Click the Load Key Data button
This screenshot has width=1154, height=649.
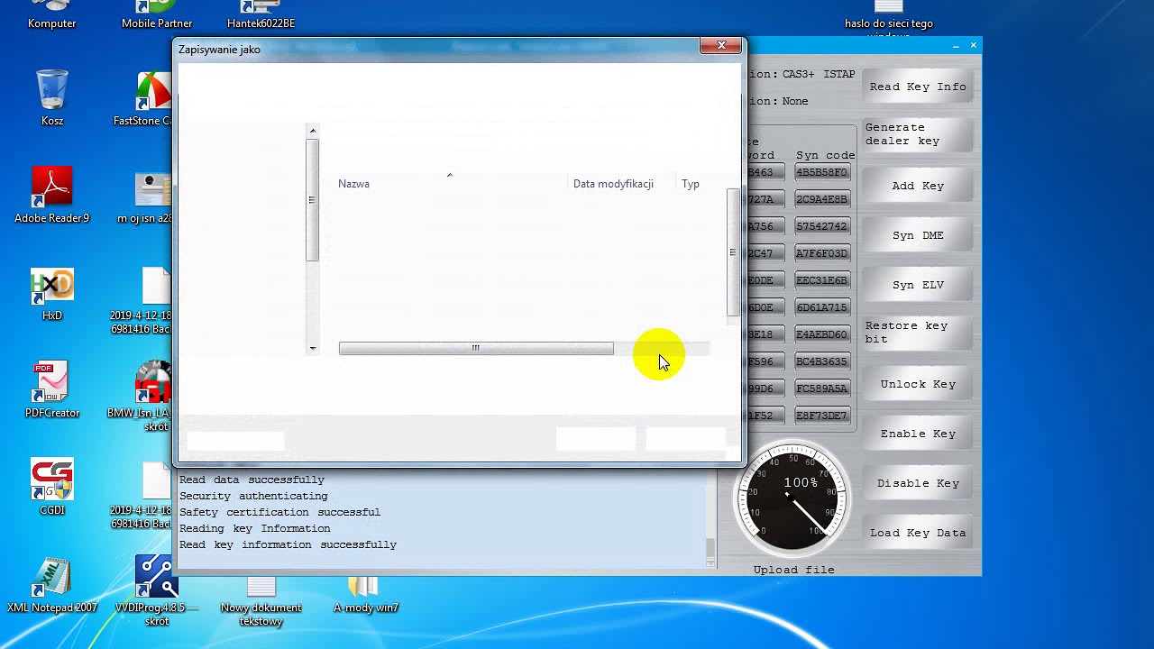point(918,533)
